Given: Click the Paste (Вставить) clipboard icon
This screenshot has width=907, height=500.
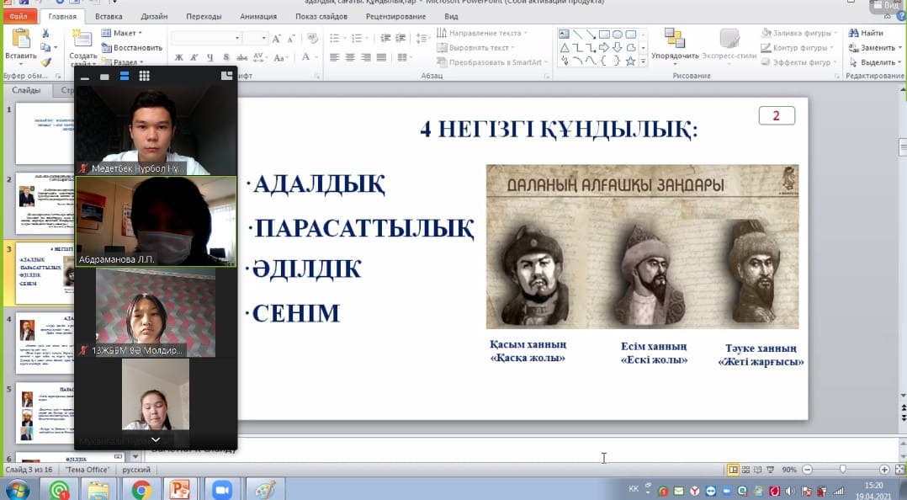Looking at the screenshot, I should point(19,40).
